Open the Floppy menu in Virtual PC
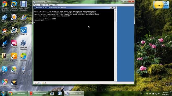The height and width of the screenshot is (96, 172). [50, 5]
